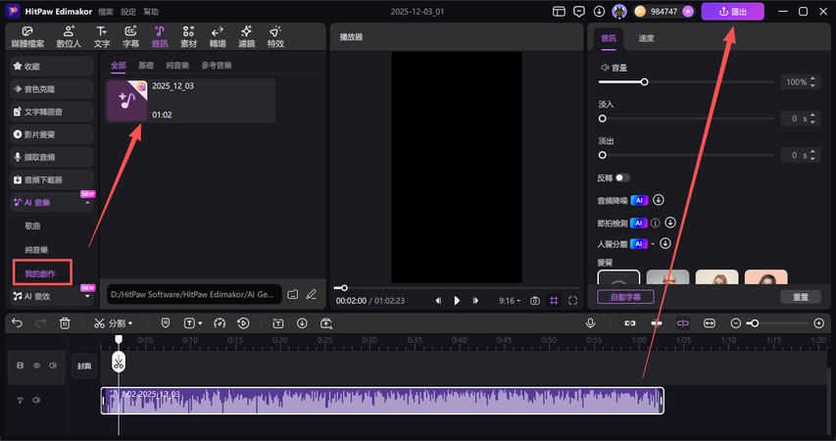Mute the cover track speaker icon
The width and height of the screenshot is (836, 441).
[x=53, y=366]
